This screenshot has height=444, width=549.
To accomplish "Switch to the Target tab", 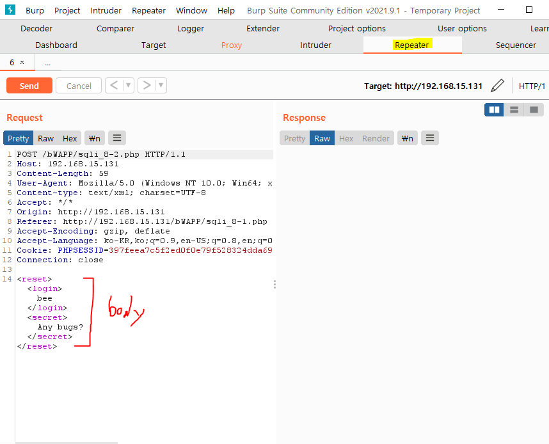I will (154, 45).
